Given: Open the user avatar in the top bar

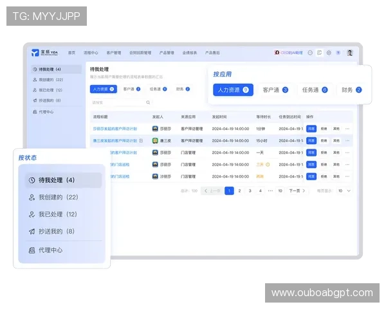Looking at the screenshot, I should (x=350, y=53).
